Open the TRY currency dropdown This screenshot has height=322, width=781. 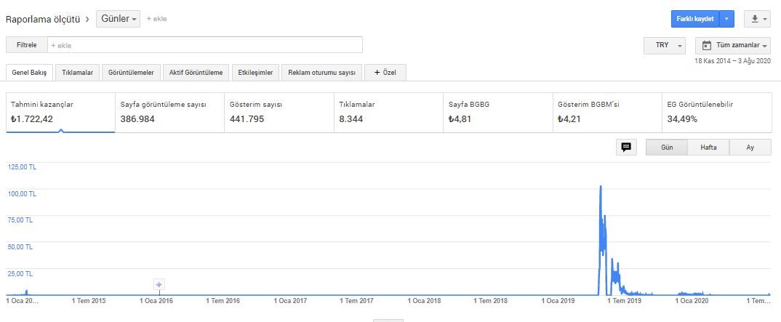click(x=665, y=45)
